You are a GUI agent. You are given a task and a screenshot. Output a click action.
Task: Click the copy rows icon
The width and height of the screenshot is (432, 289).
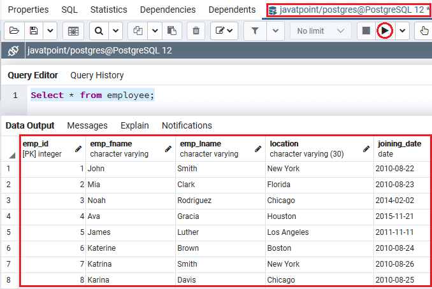pyautogui.click(x=138, y=31)
